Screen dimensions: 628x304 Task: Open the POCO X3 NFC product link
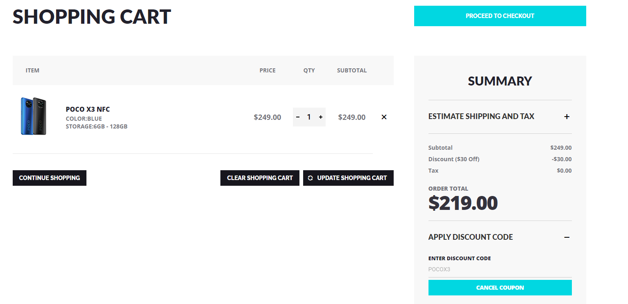(x=88, y=109)
